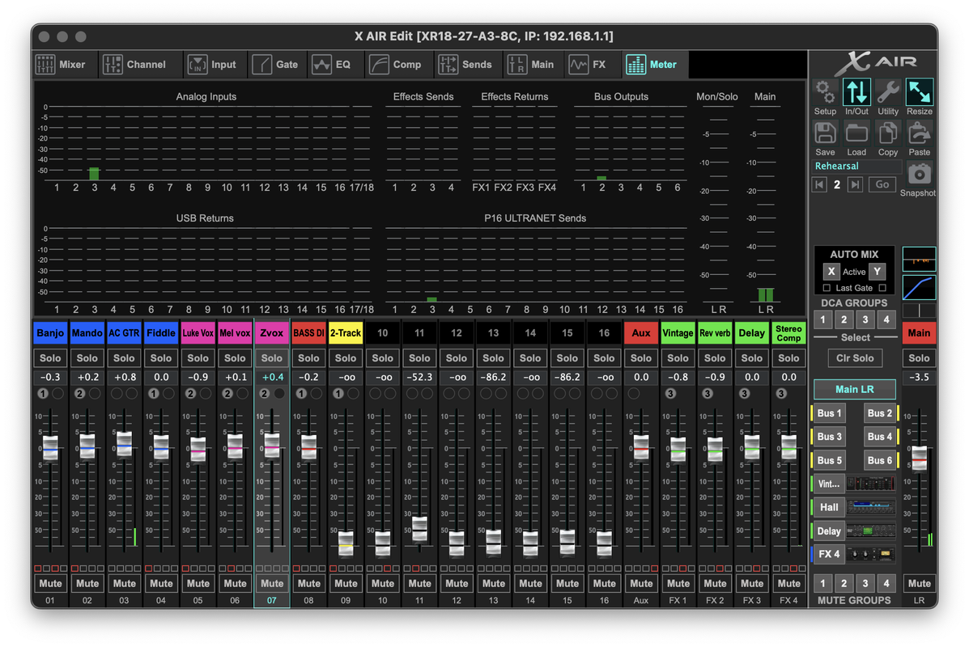Click the Load folder icon
The height and width of the screenshot is (647, 969).
coord(856,133)
